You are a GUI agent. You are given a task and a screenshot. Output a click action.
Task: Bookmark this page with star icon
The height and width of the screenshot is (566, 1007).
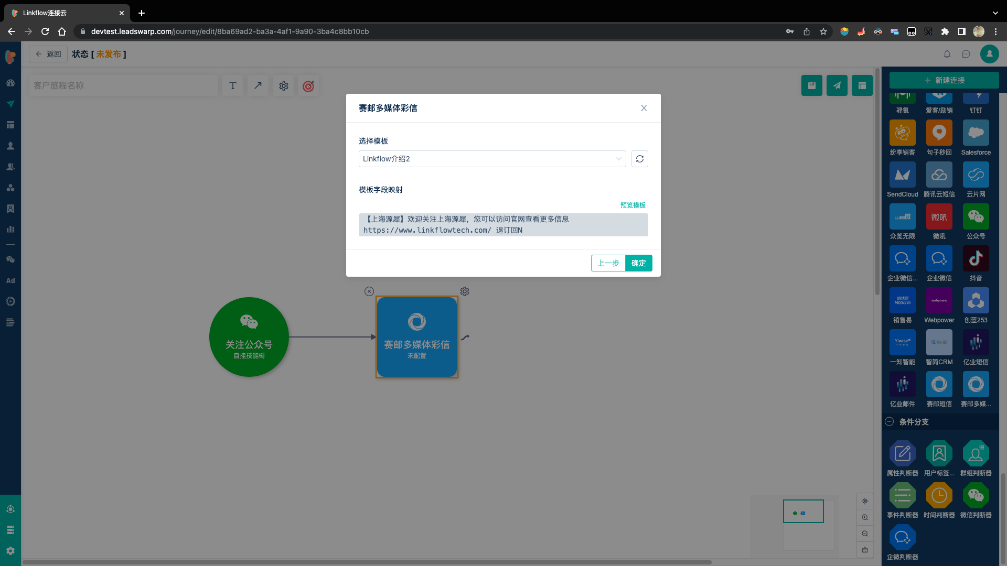[823, 31]
